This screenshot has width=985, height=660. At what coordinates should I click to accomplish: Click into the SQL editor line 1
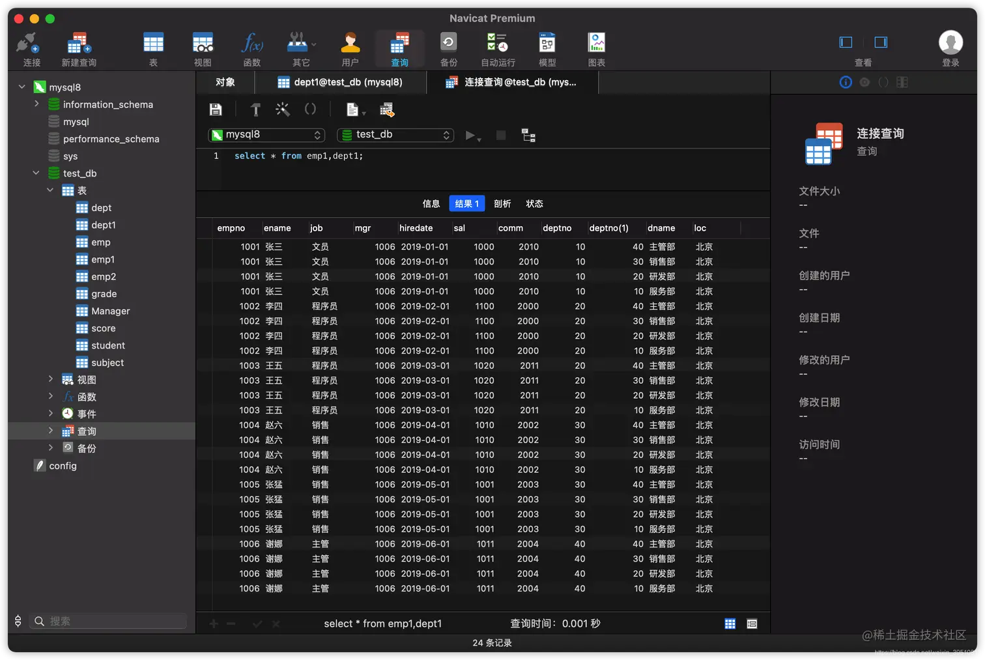tap(298, 156)
